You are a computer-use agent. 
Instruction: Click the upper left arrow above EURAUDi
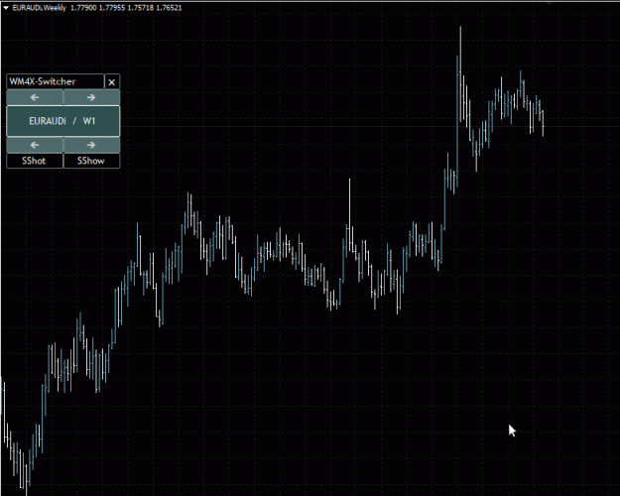(35, 97)
